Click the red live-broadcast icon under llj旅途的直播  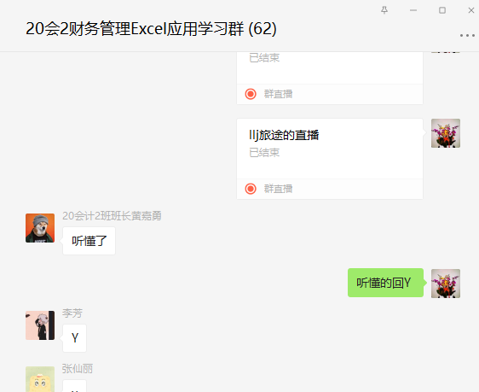coord(251,189)
